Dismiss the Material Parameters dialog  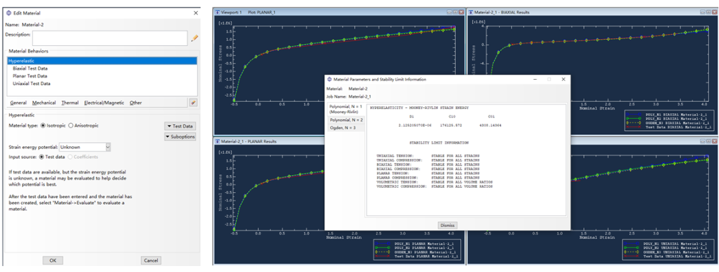click(x=447, y=225)
